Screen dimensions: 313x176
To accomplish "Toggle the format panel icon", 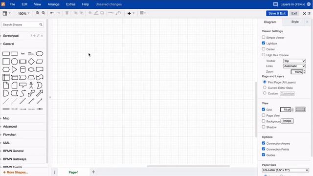I will [x=309, y=13].
